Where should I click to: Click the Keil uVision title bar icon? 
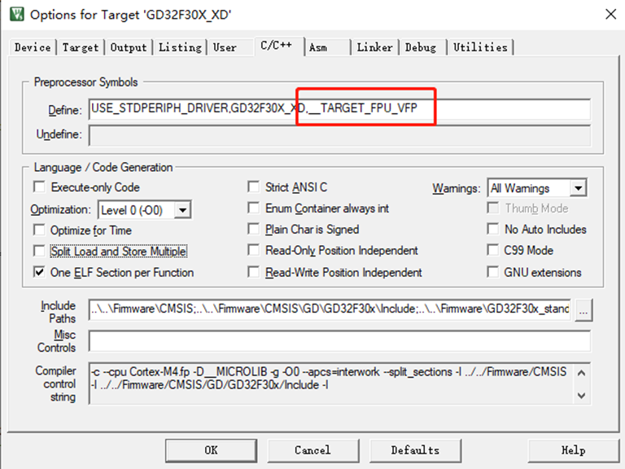pos(17,14)
